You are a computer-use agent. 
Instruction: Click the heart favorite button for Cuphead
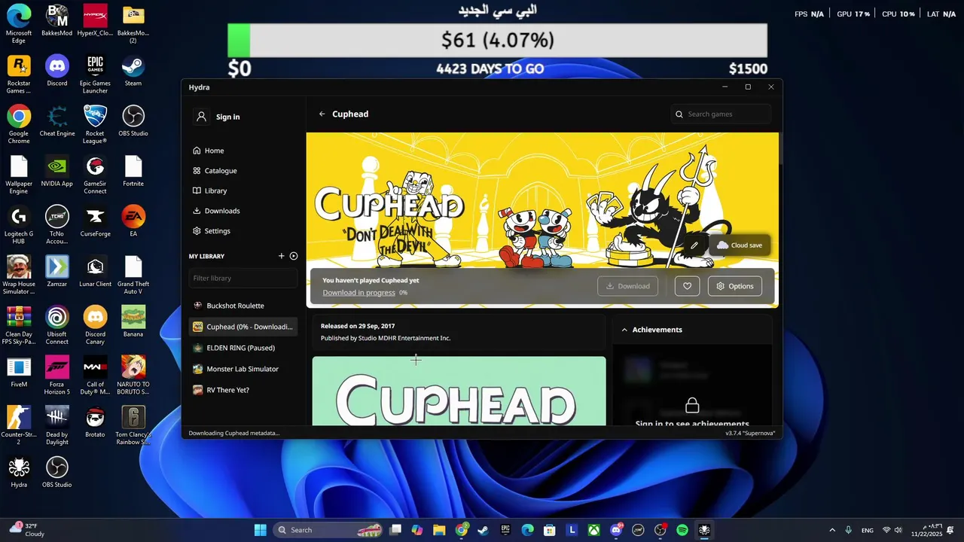[x=687, y=286]
